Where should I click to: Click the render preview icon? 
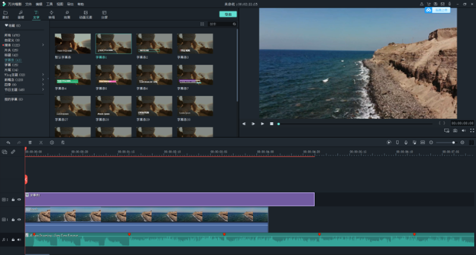click(x=389, y=142)
